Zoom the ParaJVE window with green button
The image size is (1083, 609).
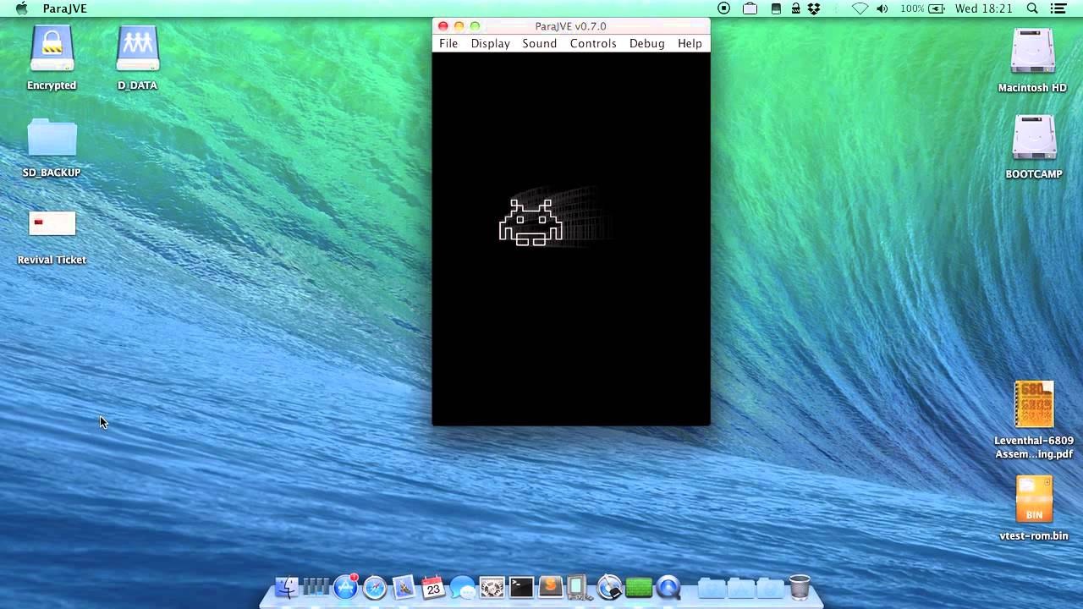tap(475, 26)
